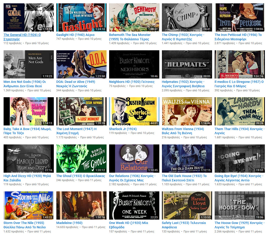
Task: Click High And Dizzy HD (1920) link
Action: pos(27,178)
